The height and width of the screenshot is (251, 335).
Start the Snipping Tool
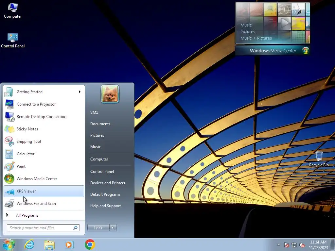[x=44, y=141]
